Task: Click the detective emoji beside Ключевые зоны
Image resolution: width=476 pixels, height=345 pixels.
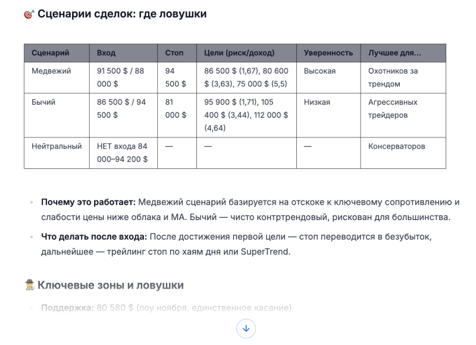Action: 30,286
